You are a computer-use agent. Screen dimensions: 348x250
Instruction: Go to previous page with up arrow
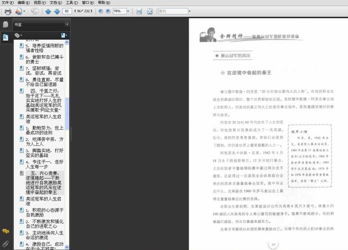coord(48,12)
